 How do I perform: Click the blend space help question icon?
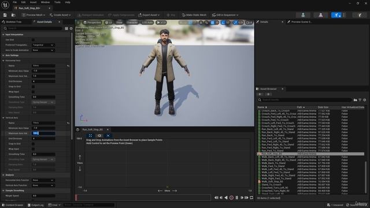click(x=77, y=129)
